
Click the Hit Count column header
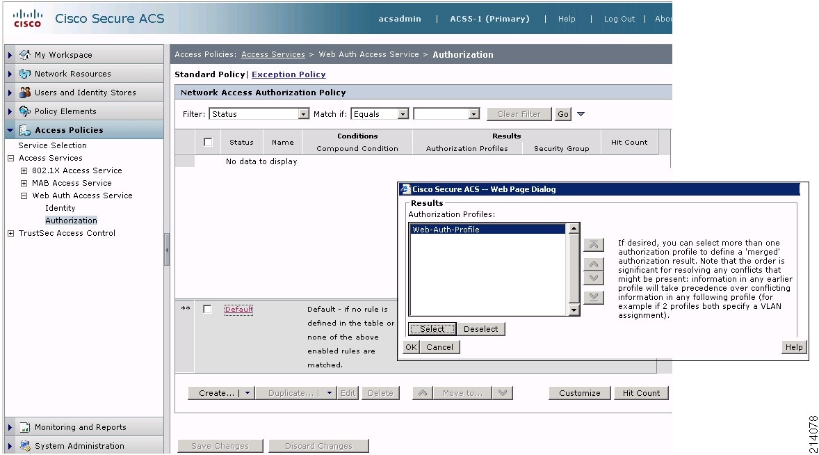point(629,142)
